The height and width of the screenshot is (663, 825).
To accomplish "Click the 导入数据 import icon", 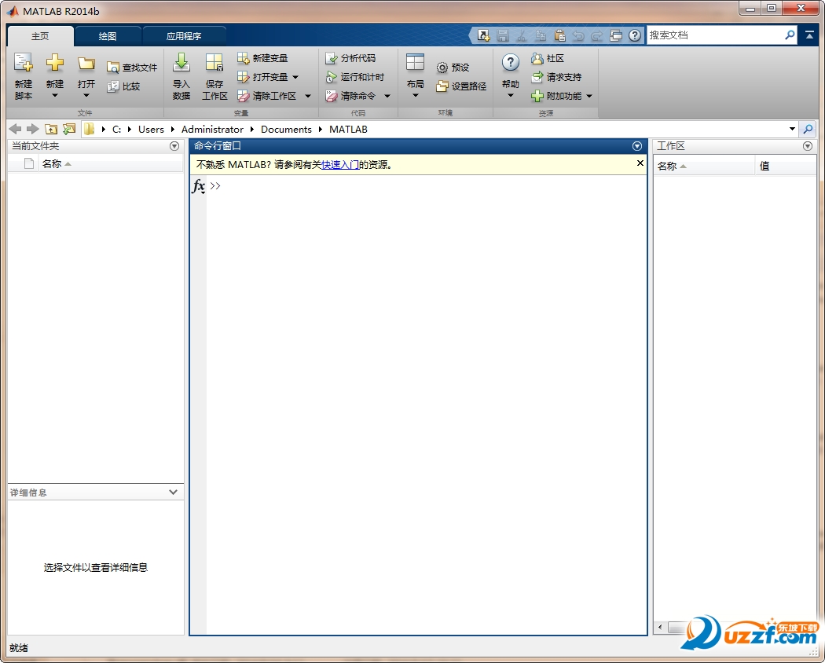I will coord(181,62).
